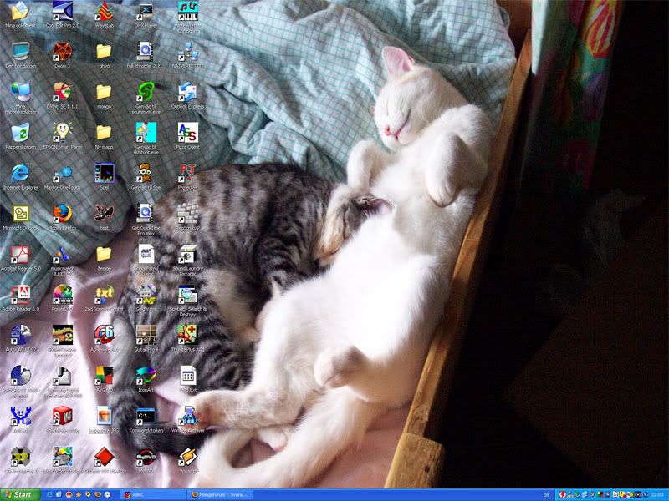Select the full_throttle_2 movie file

146,52
